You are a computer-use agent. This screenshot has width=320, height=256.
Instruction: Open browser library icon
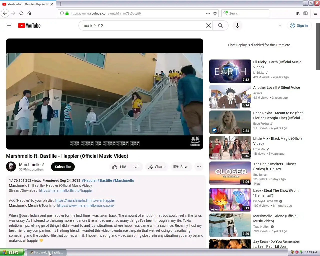pos(297,13)
